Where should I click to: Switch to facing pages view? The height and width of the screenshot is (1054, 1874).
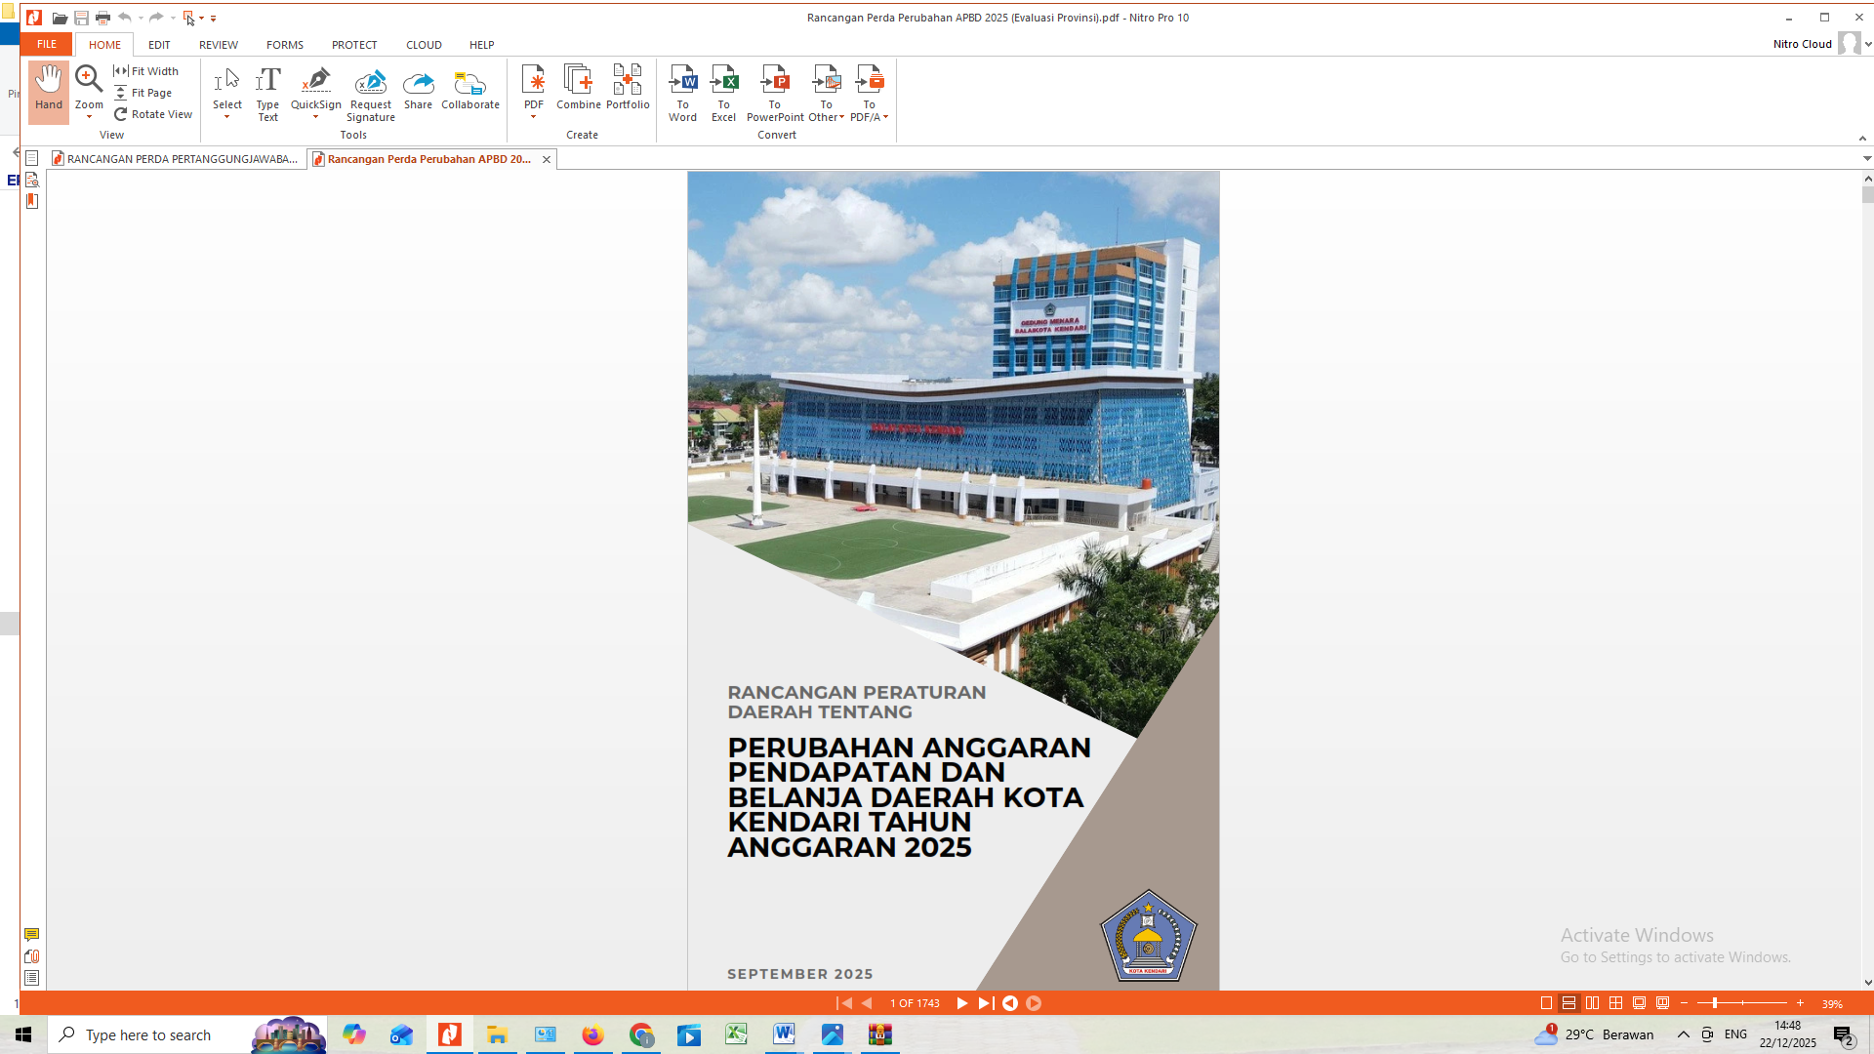[x=1592, y=1003]
